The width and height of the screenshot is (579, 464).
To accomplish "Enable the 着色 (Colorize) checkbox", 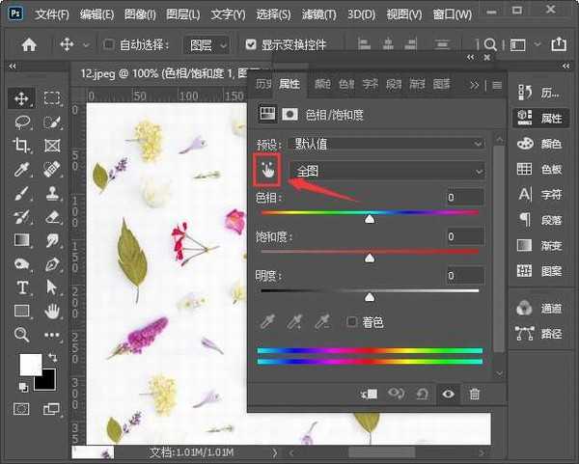I will (352, 321).
